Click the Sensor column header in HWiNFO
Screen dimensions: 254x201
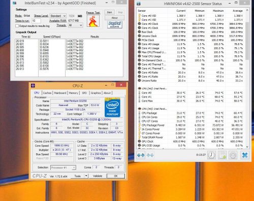pyautogui.click(x=142, y=11)
